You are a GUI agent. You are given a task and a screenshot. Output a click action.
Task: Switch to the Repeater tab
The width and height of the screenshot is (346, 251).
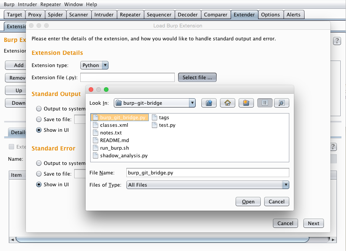click(130, 14)
